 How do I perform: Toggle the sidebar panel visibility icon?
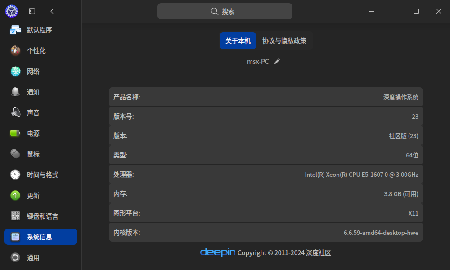32,11
